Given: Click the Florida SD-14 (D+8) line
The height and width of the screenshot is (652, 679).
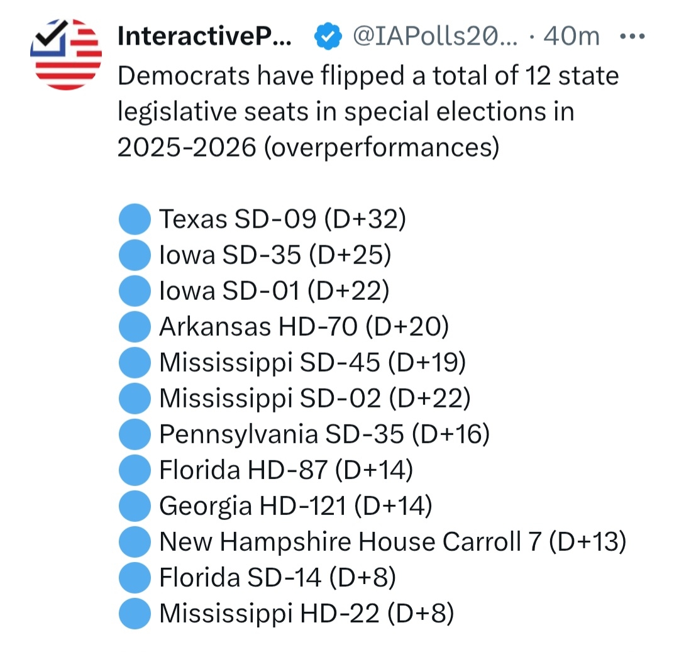Looking at the screenshot, I should pyautogui.click(x=277, y=578).
